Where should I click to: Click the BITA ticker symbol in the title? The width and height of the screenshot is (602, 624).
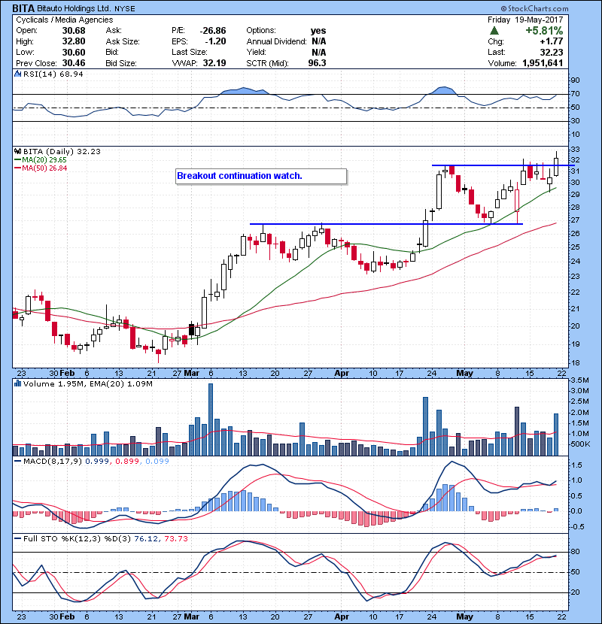coord(23,8)
